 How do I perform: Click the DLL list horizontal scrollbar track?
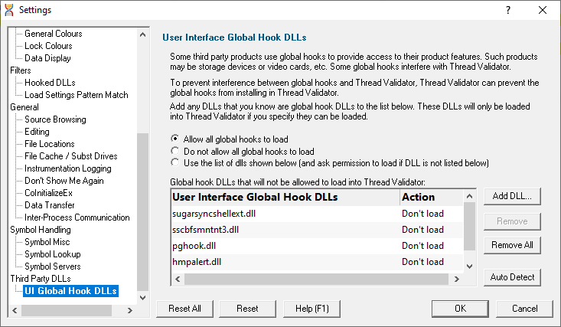tap(317, 279)
